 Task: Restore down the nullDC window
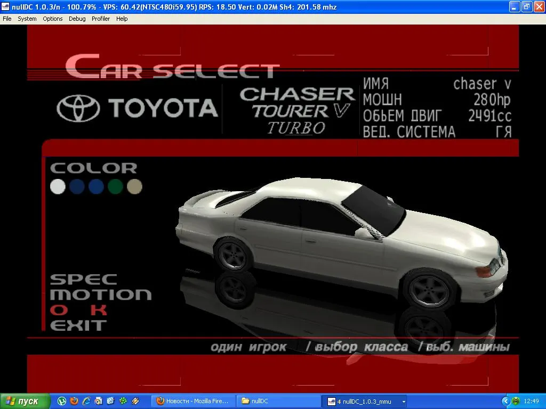tap(527, 7)
